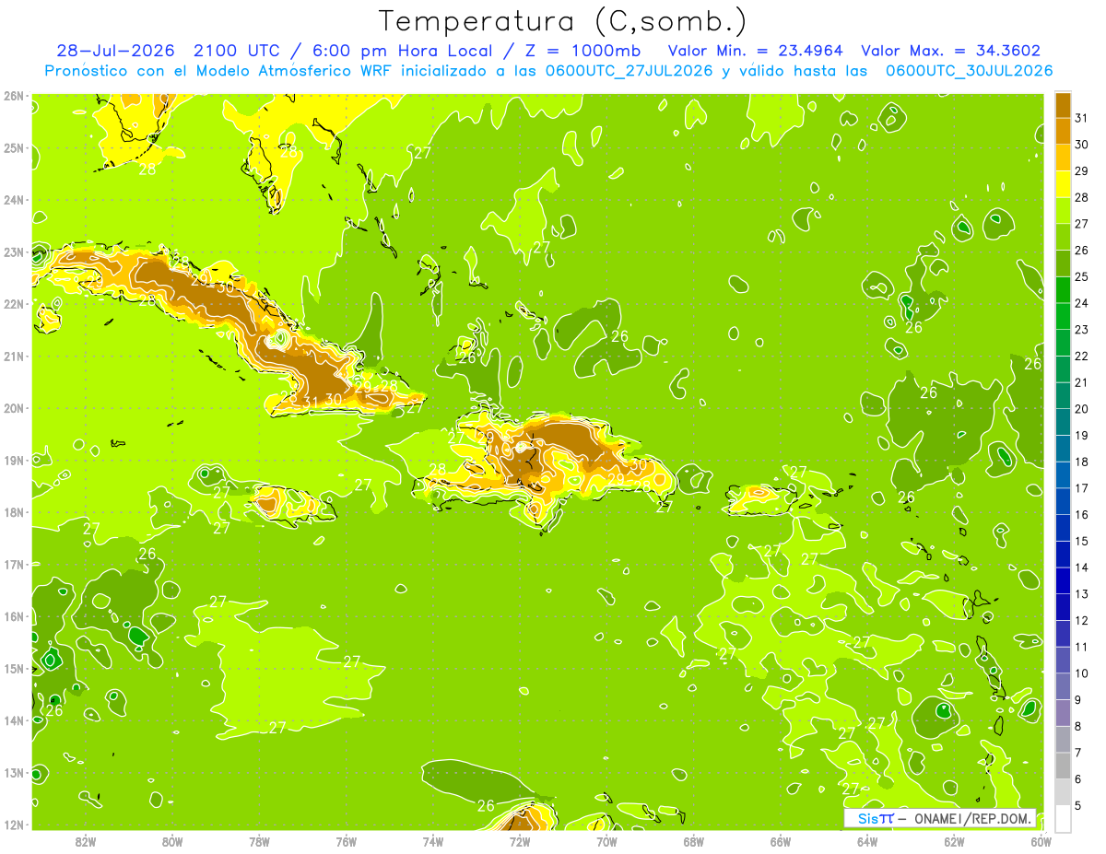Click the 12N latitude label
This screenshot has width=1106, height=854.
pos(13,825)
